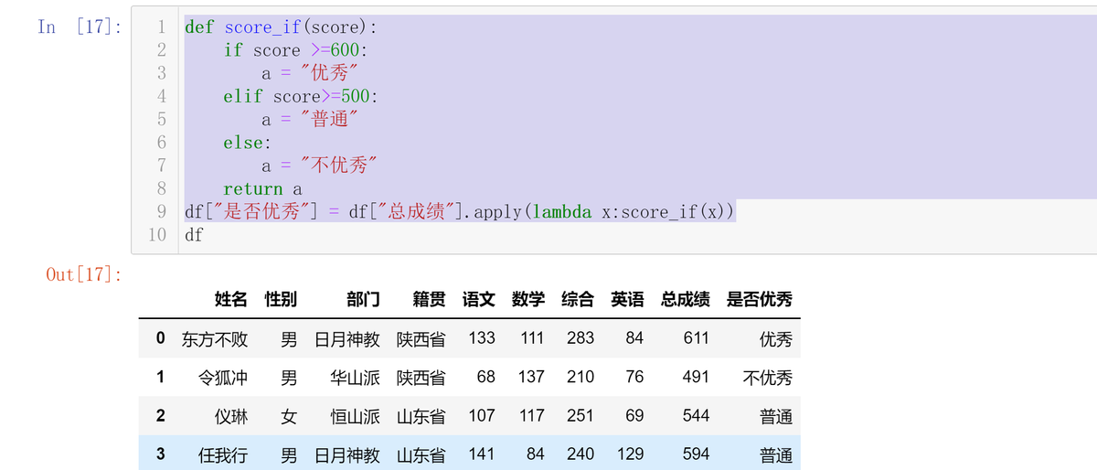Click the string "优秀" in code

328,73
